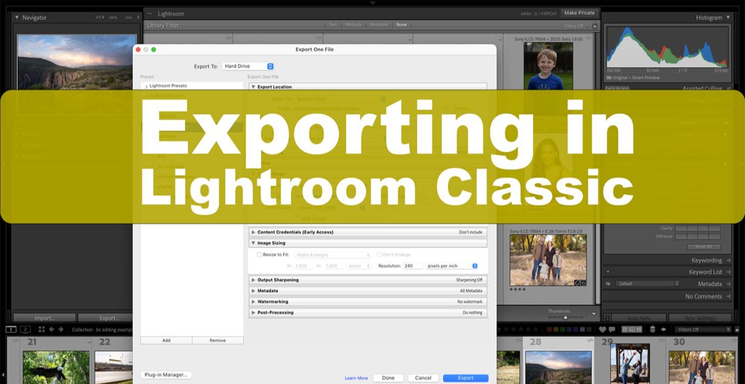745x384 pixels.
Task: Select the Metadata tab in Library Filter
Action: 379,25
